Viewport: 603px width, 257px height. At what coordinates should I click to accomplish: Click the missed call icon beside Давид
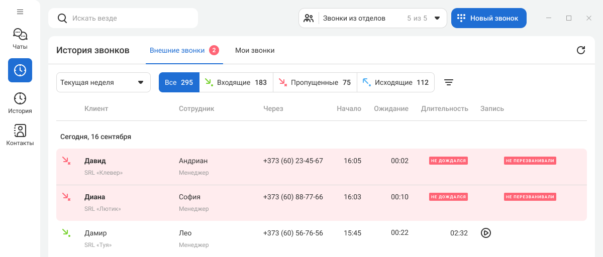click(66, 161)
